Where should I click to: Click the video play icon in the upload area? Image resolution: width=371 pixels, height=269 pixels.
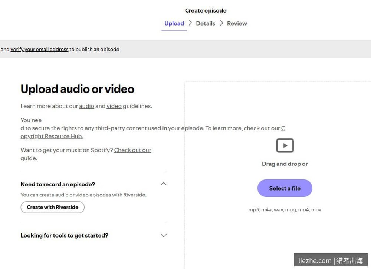pos(285,145)
